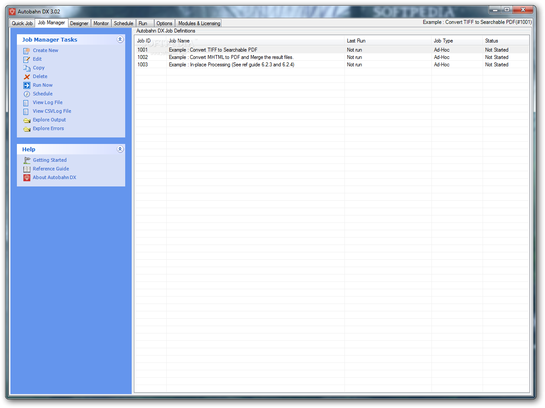Open the Explore Errors link
The height and width of the screenshot is (408, 545).
48,128
